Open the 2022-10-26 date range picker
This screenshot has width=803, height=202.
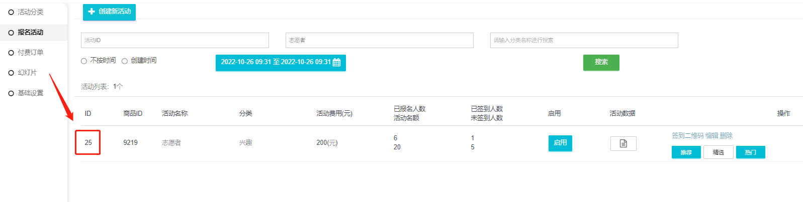[x=281, y=63]
